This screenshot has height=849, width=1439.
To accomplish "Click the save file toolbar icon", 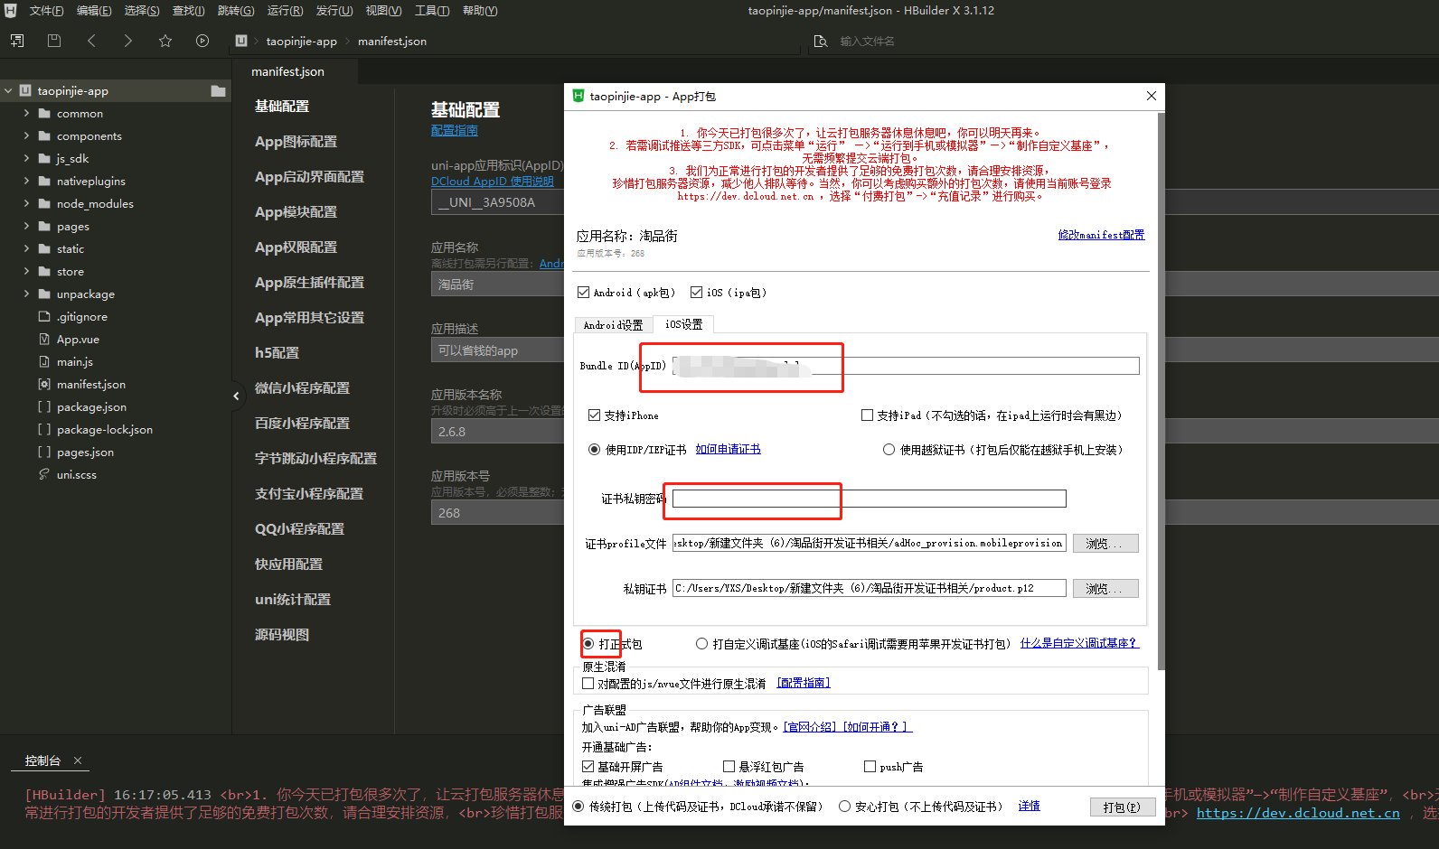I will (x=54, y=41).
